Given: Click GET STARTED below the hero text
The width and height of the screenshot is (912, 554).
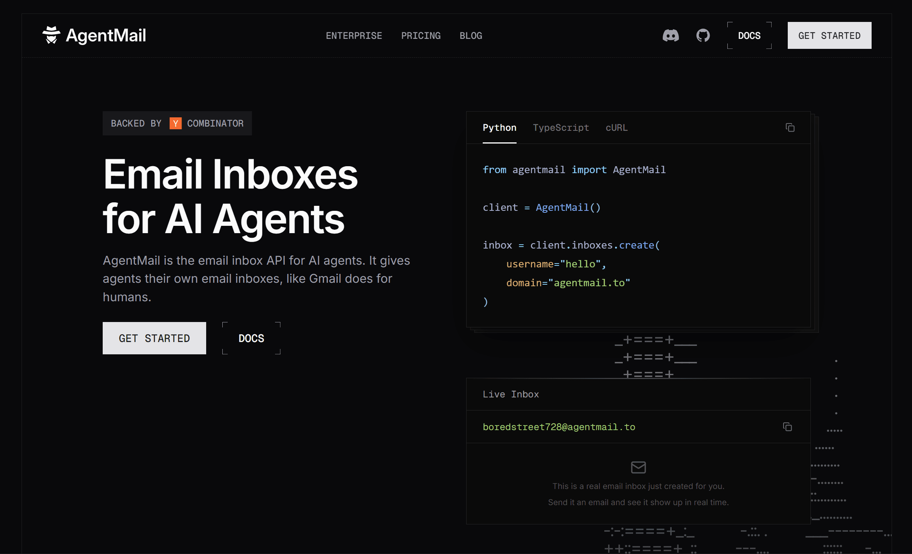Looking at the screenshot, I should tap(154, 338).
